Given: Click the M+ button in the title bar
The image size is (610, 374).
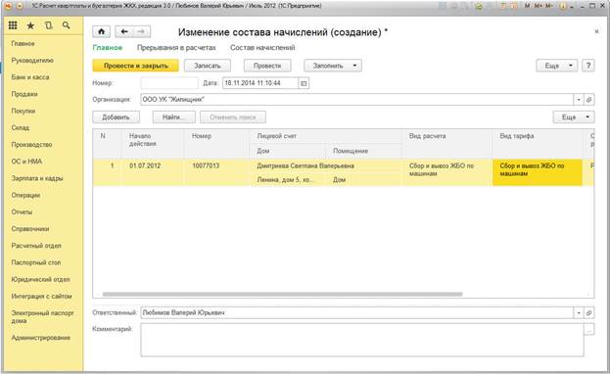Looking at the screenshot, I should pos(538,6).
